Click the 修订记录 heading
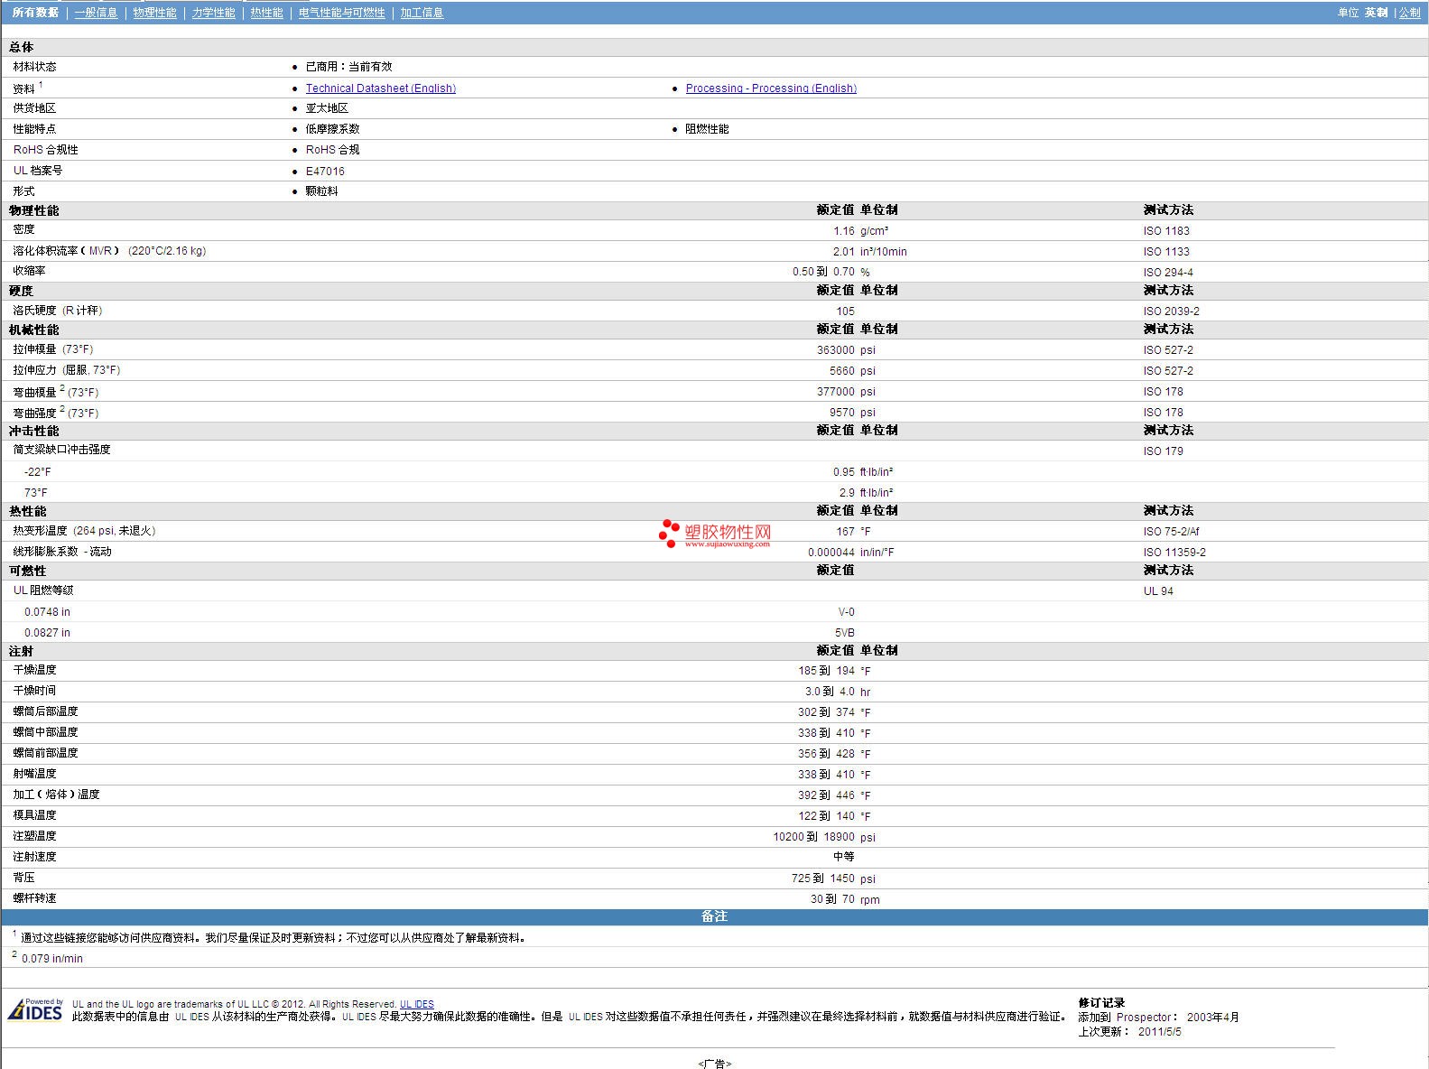 [1101, 1003]
